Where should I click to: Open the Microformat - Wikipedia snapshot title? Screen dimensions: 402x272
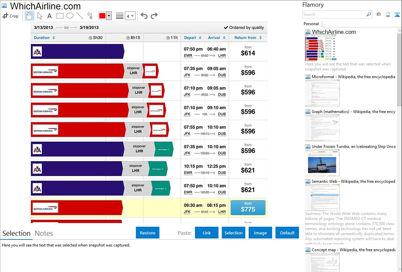click(x=353, y=77)
